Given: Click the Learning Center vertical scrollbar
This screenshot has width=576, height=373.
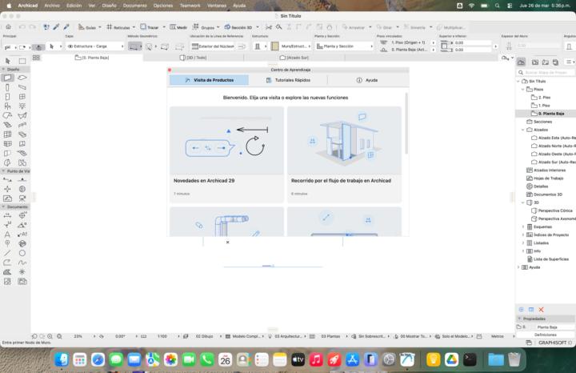Looking at the screenshot, I should click(406, 123).
